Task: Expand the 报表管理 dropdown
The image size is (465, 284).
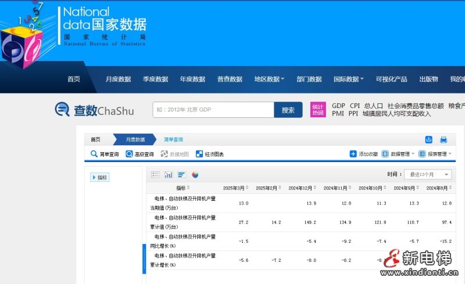Action: 435,154
